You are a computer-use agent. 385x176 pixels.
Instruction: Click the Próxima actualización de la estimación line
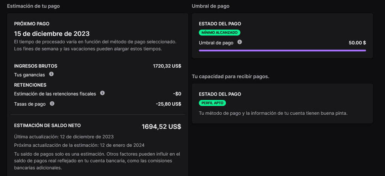tap(79, 145)
